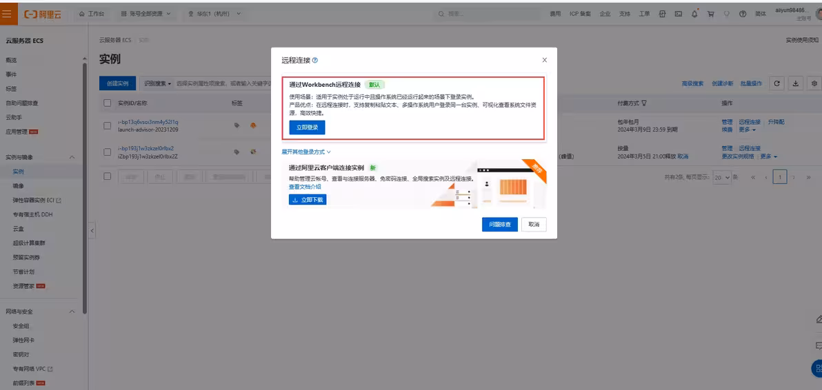Viewport: 822px width, 390px height.
Task: Click the instance attribute search input
Action: click(223, 83)
